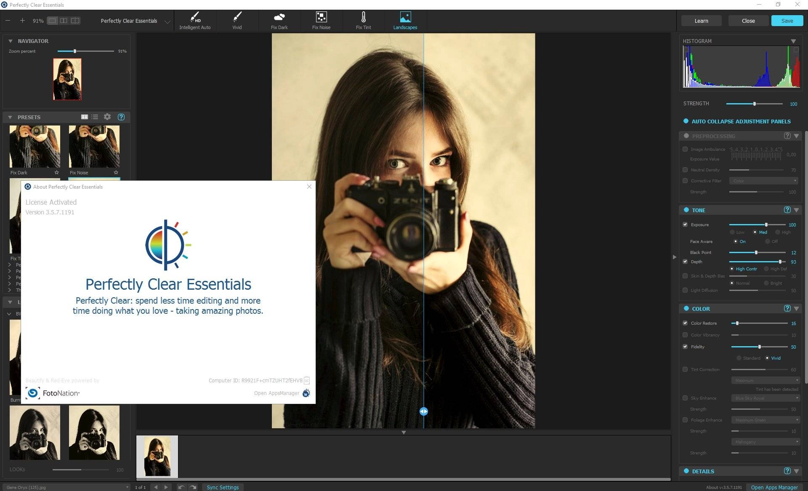Click the Learn button
This screenshot has height=491, width=808.
point(701,21)
